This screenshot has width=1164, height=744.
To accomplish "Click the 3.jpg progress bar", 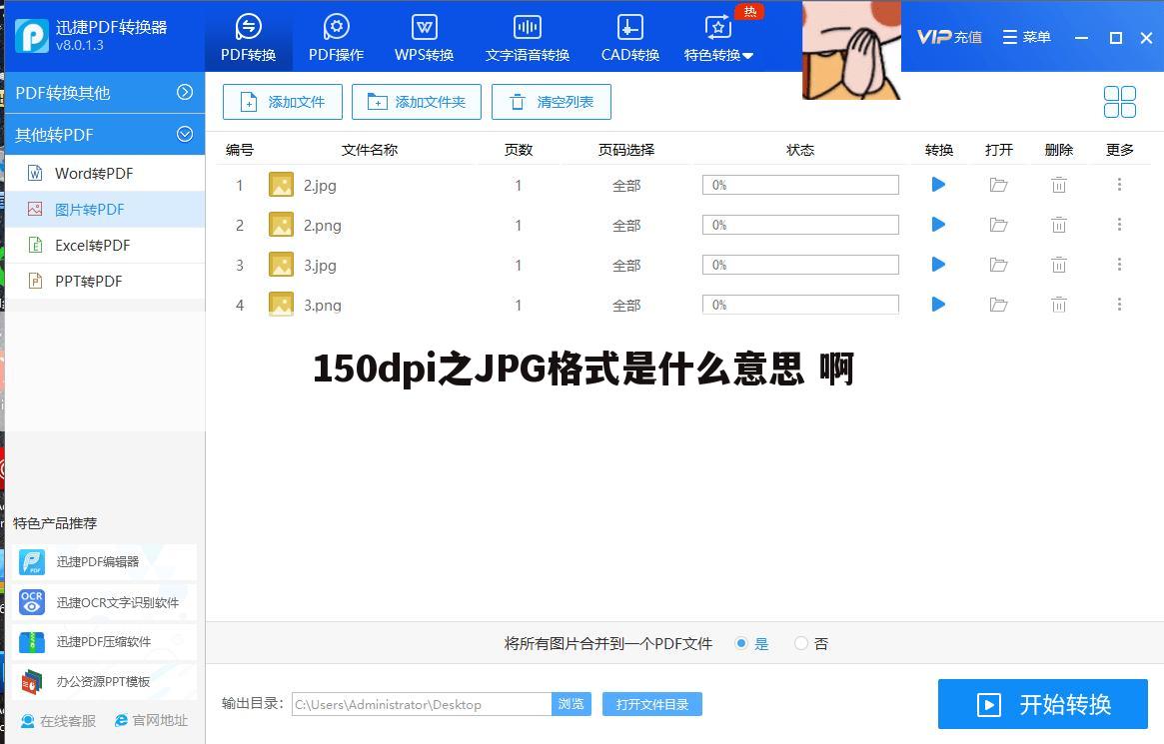I will (x=800, y=265).
